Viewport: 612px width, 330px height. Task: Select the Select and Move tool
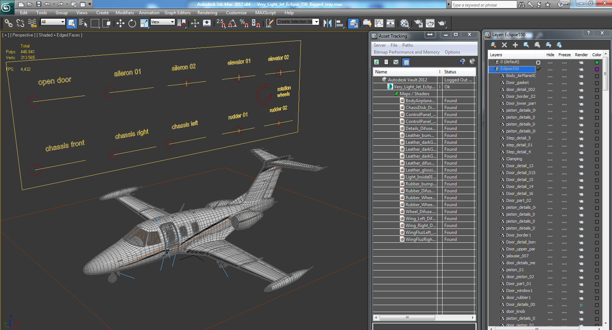[120, 23]
